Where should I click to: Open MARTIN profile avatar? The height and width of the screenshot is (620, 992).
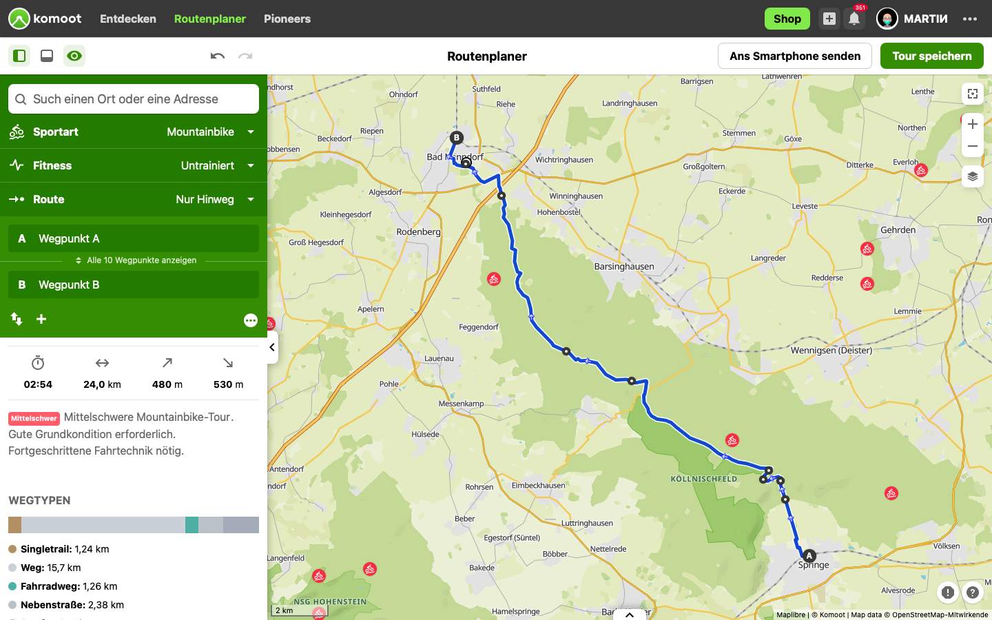[x=887, y=19]
